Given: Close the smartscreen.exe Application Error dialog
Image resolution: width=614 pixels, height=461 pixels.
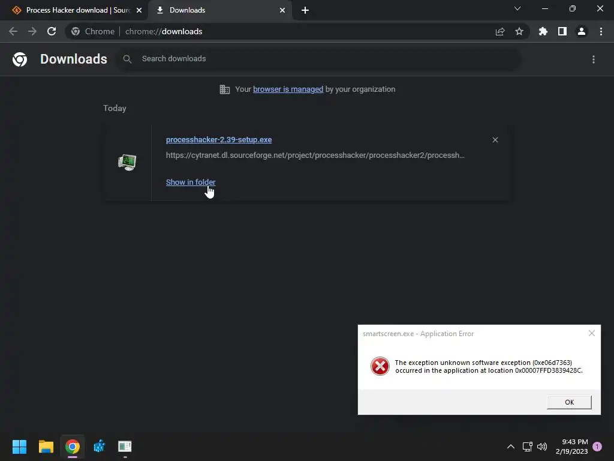Looking at the screenshot, I should tap(592, 333).
